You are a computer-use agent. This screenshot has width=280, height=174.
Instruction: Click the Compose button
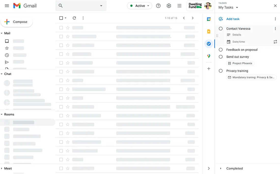coord(17,22)
